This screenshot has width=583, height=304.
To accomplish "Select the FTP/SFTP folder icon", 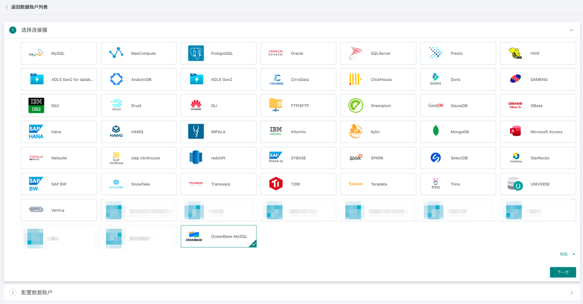I will click(x=276, y=105).
